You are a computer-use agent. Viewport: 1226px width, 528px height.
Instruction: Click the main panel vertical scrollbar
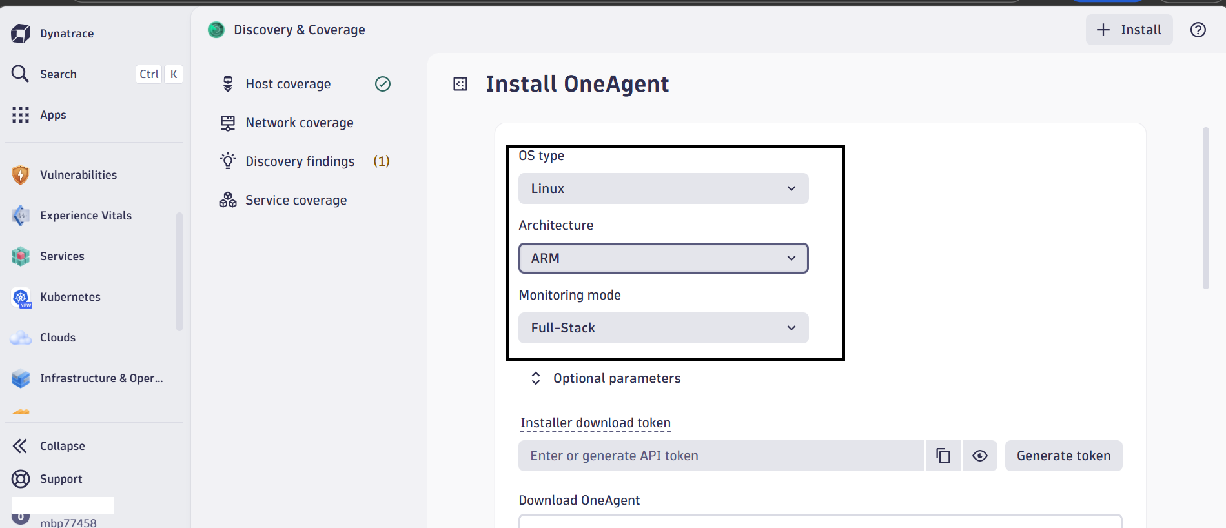(x=1205, y=208)
